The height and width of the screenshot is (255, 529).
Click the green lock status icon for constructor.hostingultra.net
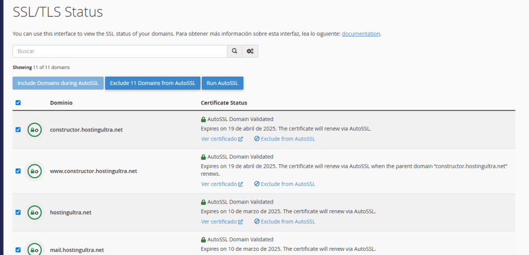(x=35, y=129)
